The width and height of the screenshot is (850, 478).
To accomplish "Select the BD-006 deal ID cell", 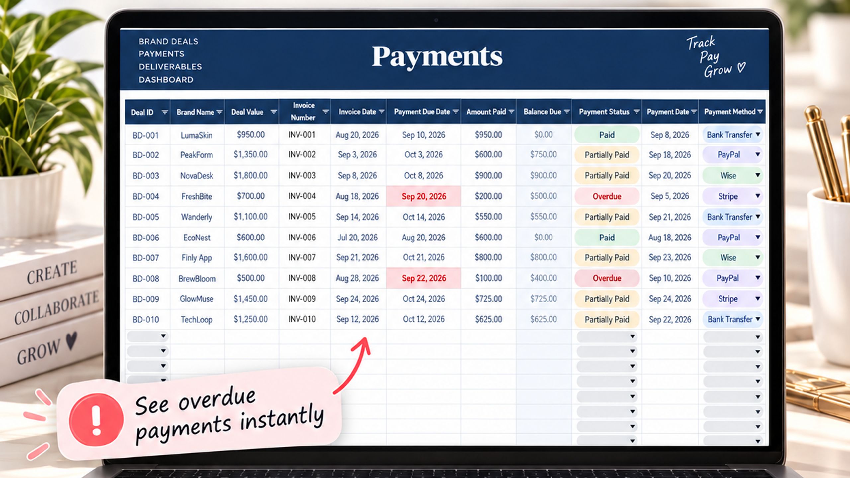I will [146, 238].
